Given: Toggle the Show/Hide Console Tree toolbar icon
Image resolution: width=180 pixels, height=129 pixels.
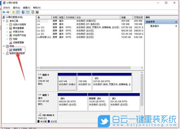Looking at the screenshot, I should tap(18, 12).
